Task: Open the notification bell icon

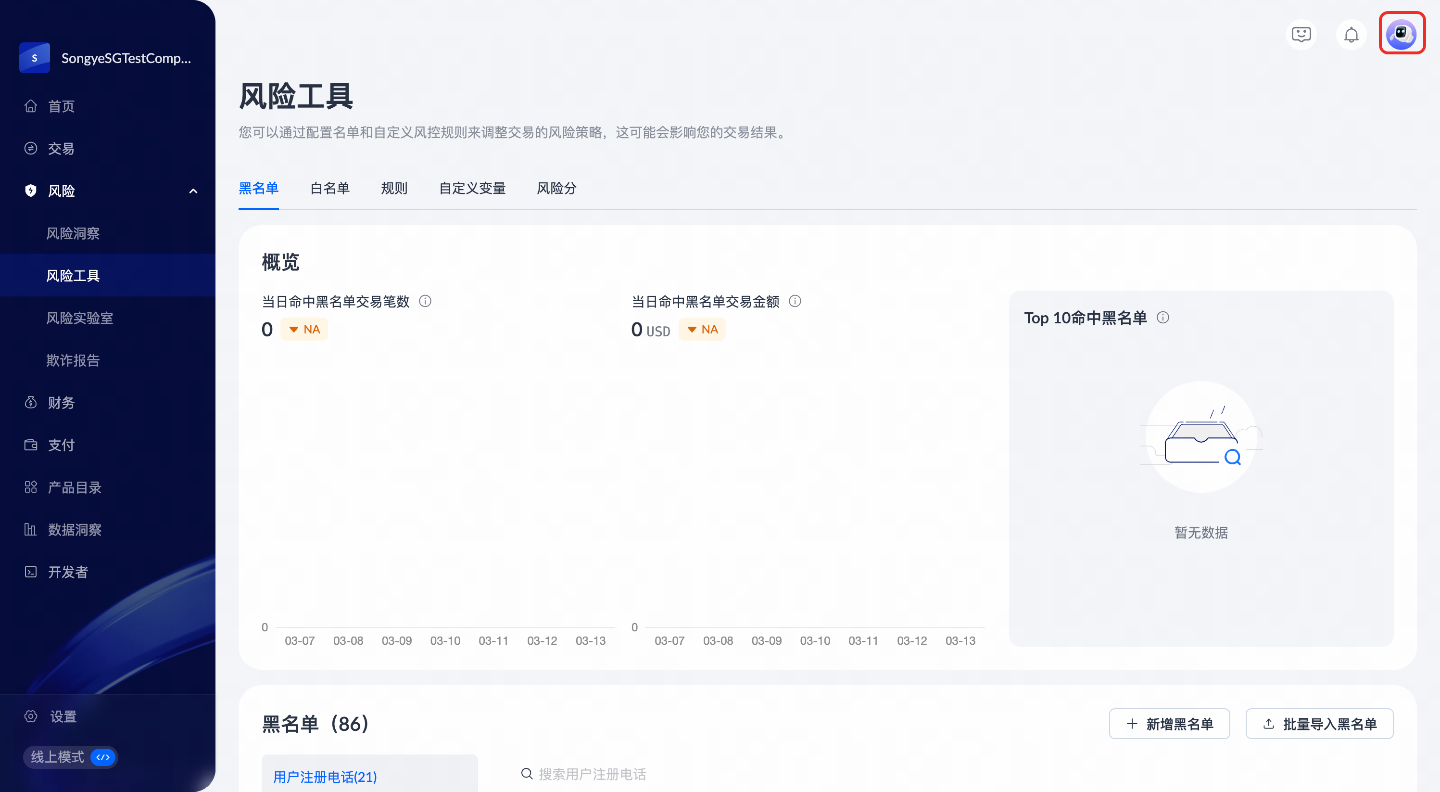Action: (1351, 35)
